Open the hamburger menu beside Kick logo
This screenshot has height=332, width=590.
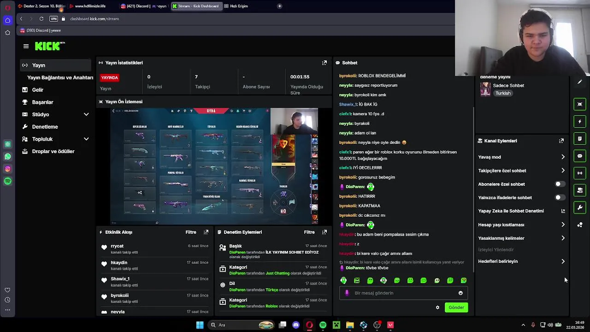[x=26, y=46]
